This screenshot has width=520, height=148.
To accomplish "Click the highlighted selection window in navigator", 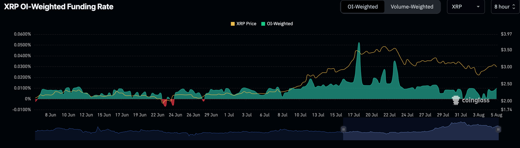I will (420, 132).
